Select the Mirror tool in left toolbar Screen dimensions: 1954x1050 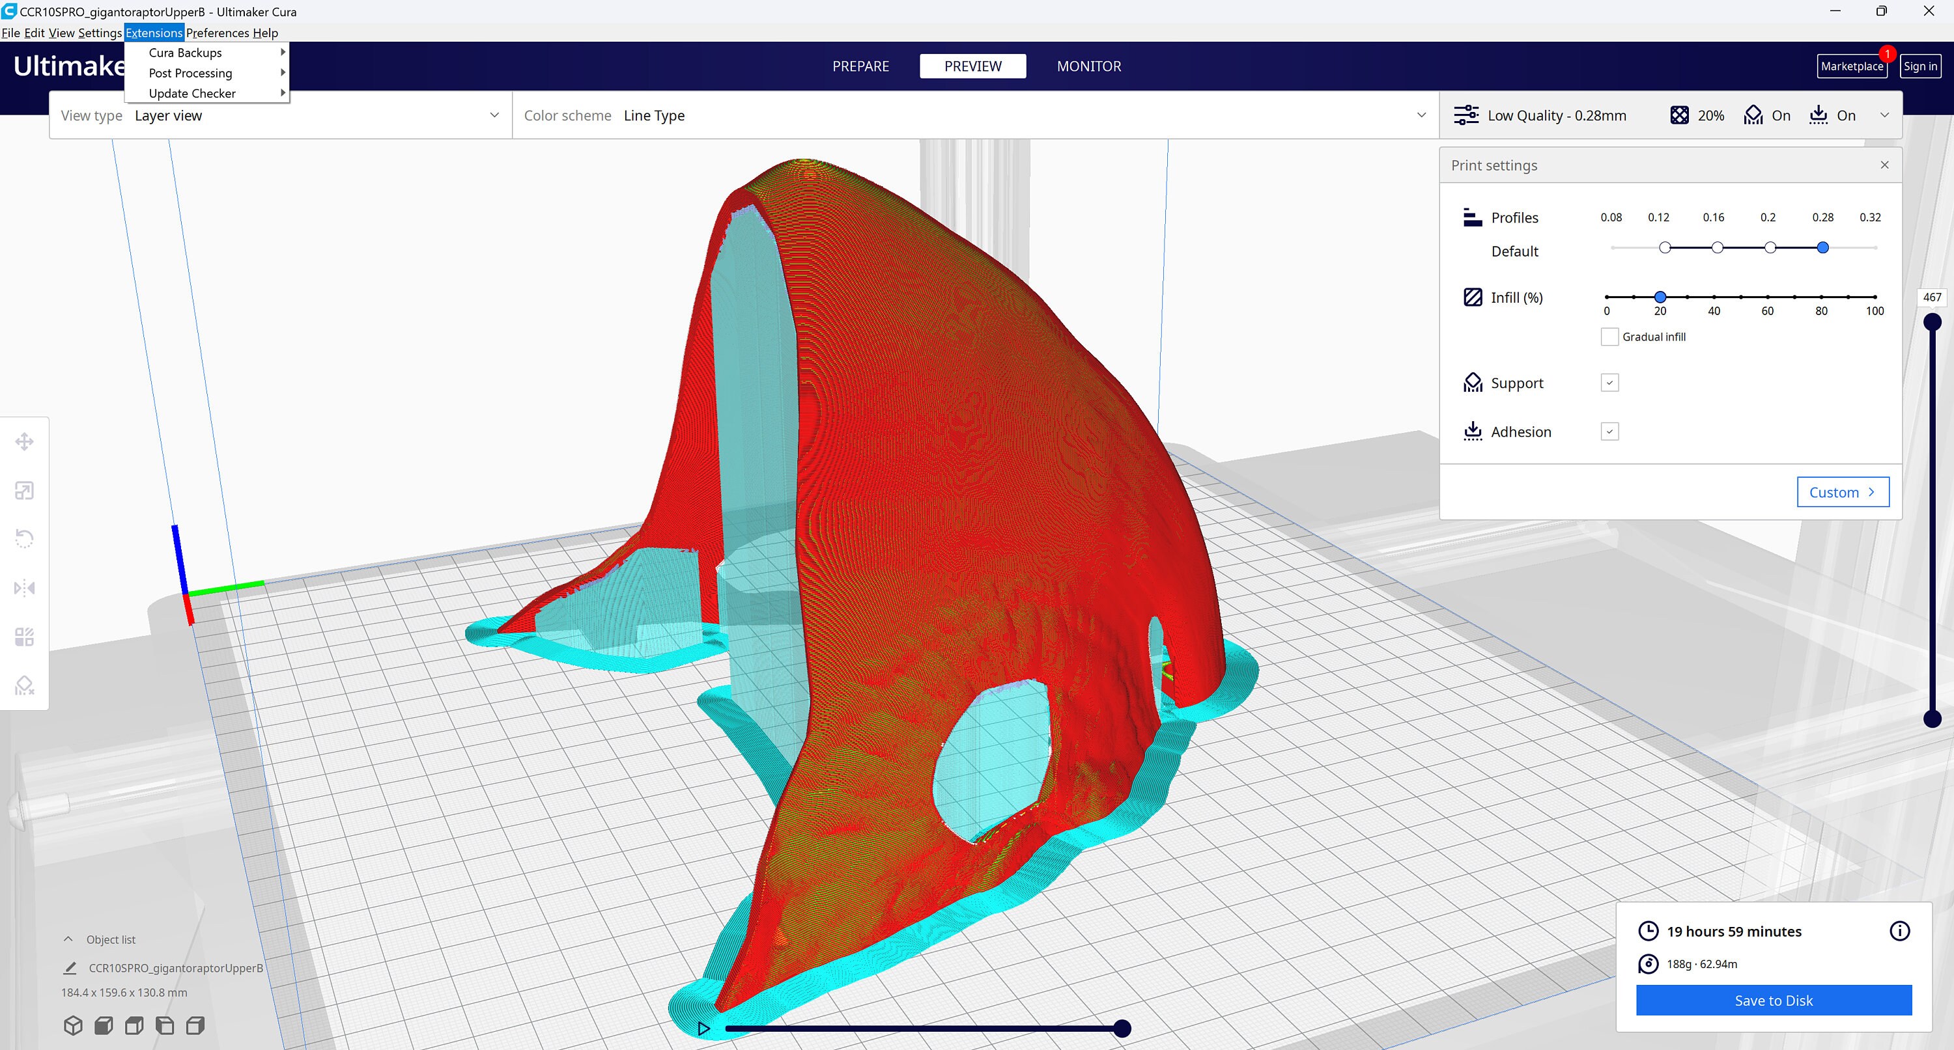[x=24, y=588]
